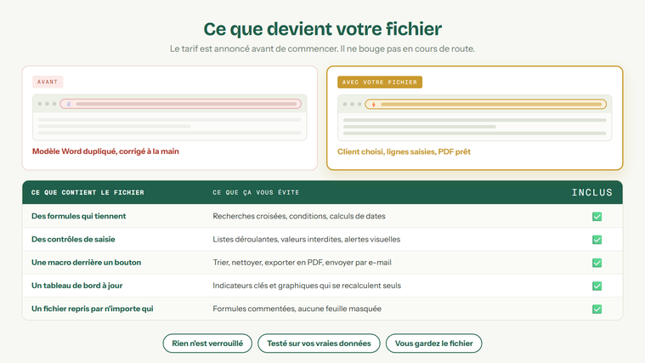Click the document icon in the AVANT address bar
This screenshot has height=363, width=645.
[69, 104]
